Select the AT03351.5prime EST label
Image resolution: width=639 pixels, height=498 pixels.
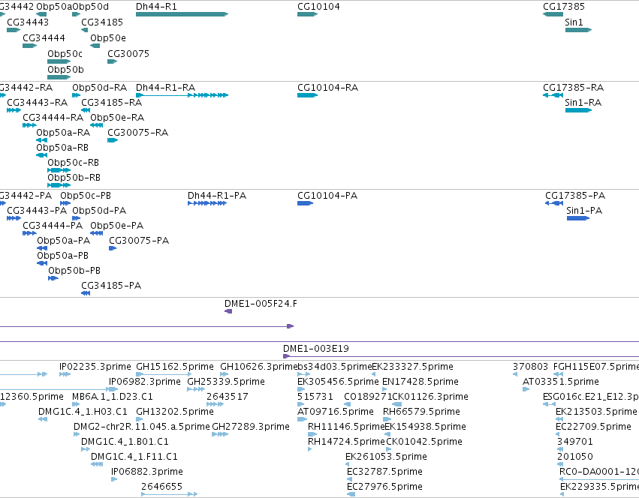pos(561,382)
